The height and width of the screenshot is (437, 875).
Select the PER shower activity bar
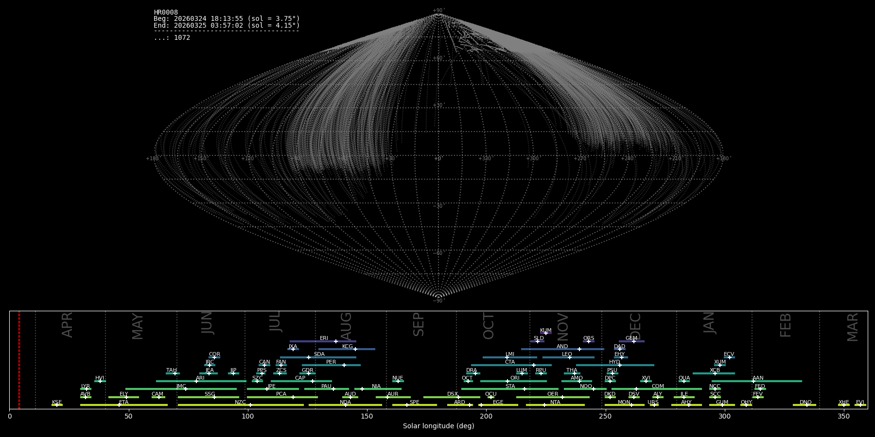[331, 365]
